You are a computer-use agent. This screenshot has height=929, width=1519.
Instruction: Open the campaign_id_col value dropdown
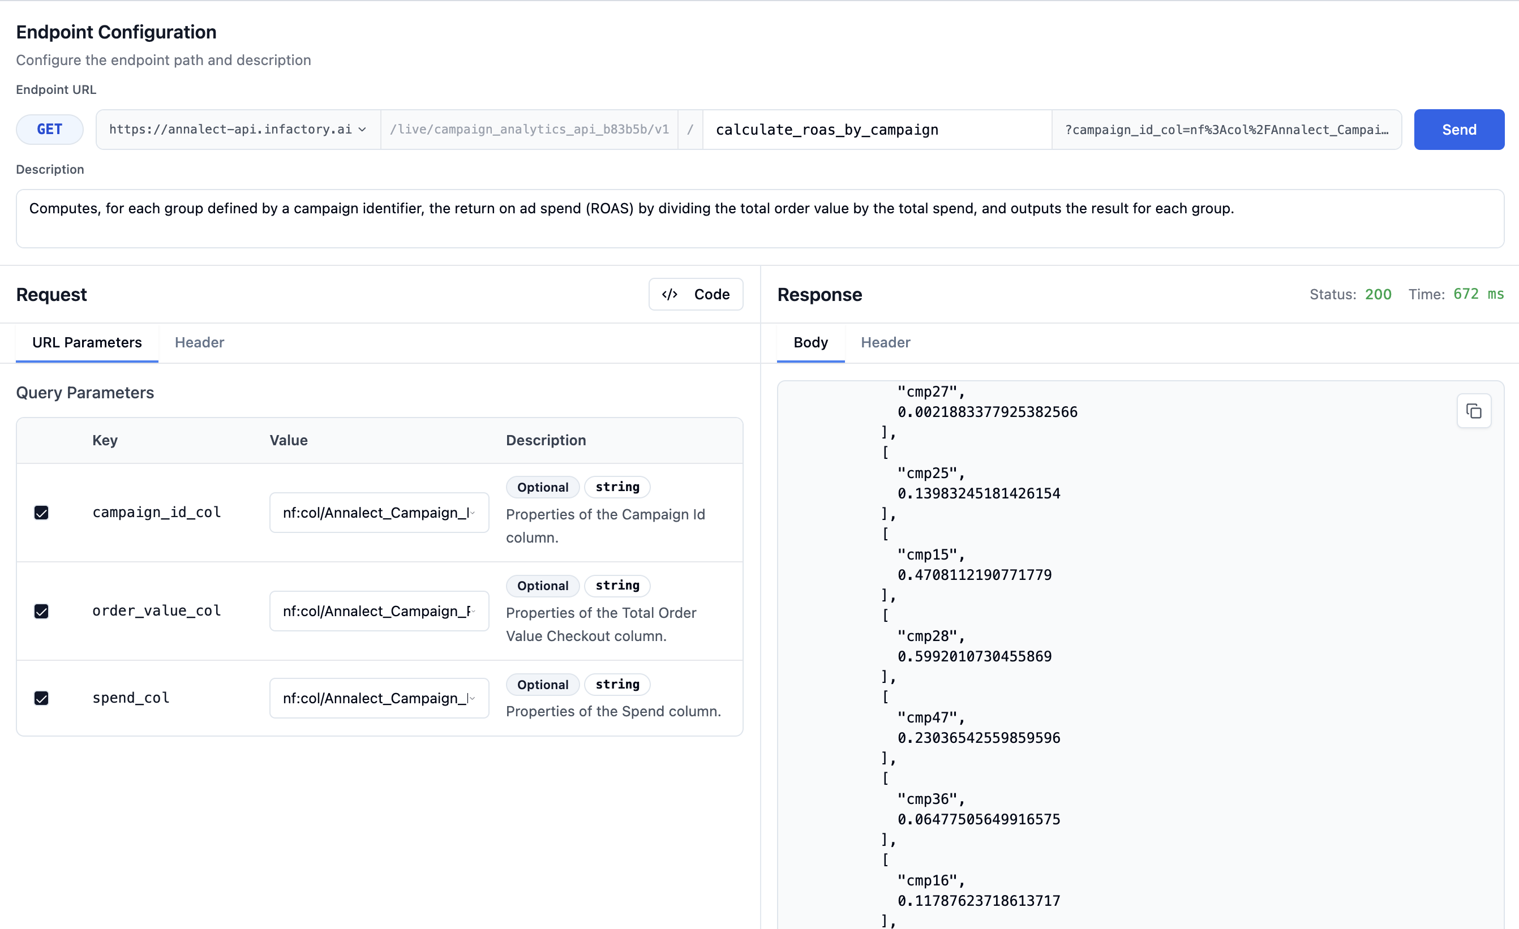(379, 512)
